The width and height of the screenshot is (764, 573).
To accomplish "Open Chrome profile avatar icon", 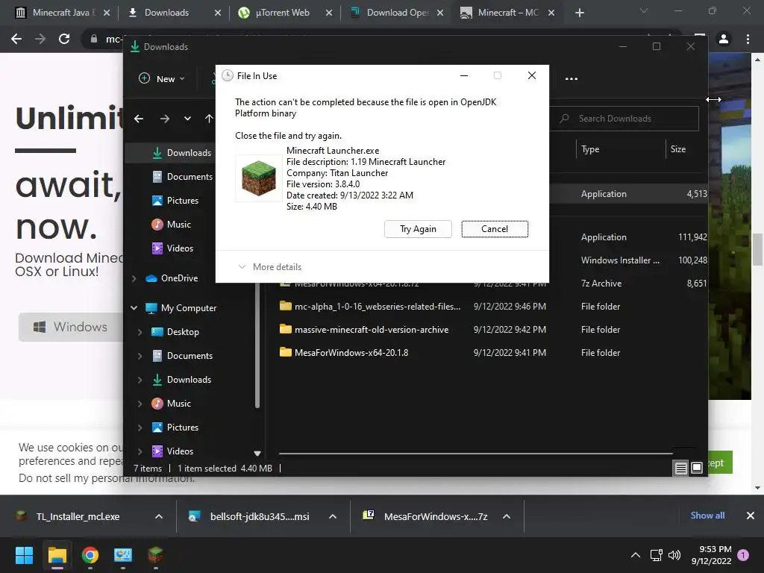I will (x=724, y=39).
